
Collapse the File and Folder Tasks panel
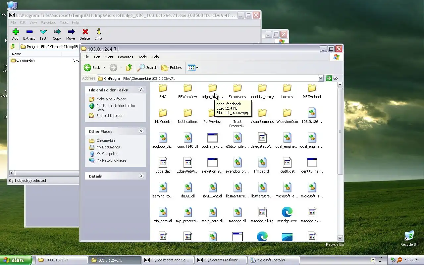[141, 90]
